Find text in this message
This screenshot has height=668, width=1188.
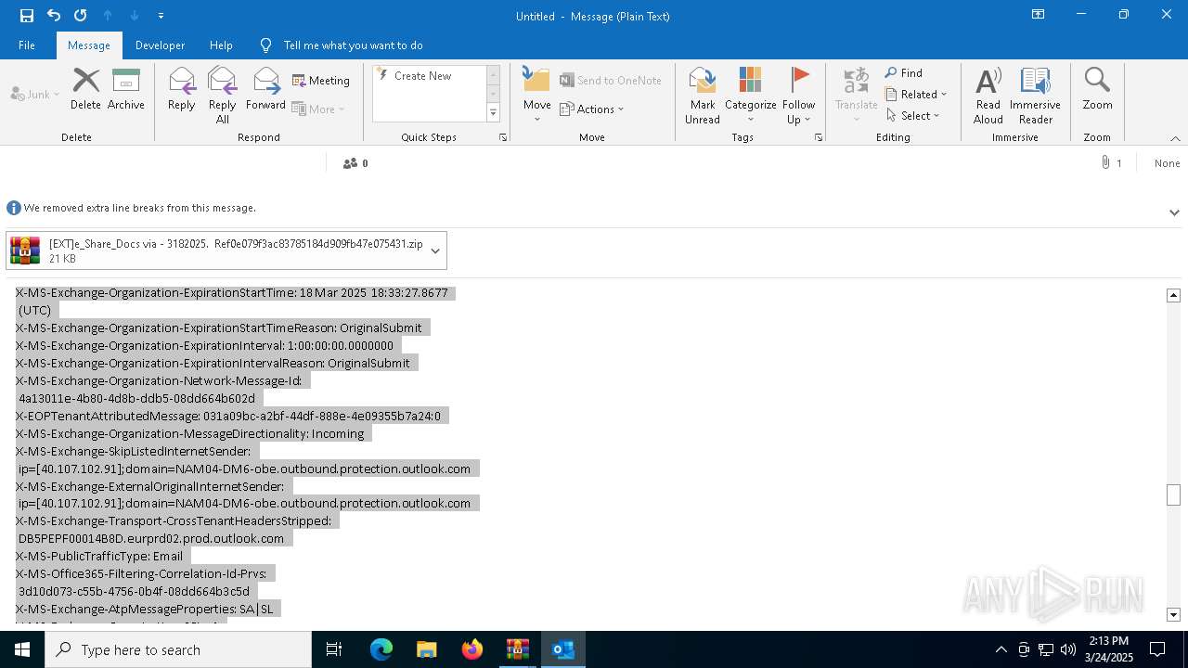(904, 73)
